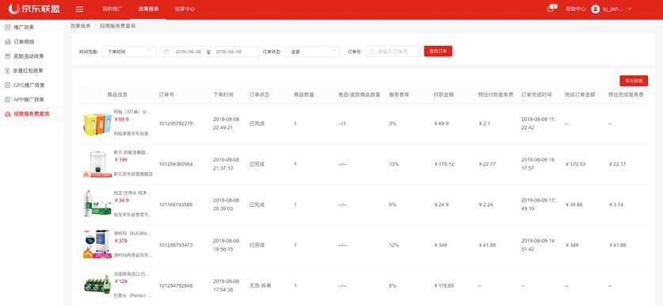The height and width of the screenshot is (306, 663).
Task: Click the start date 2019-08-06 field
Action: pos(189,52)
